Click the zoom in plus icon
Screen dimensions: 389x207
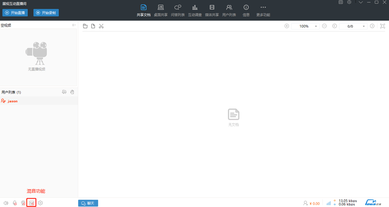(286, 26)
